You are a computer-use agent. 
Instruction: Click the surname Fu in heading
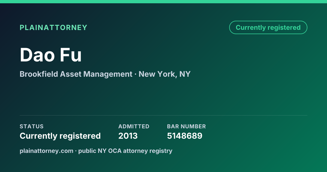(71, 55)
